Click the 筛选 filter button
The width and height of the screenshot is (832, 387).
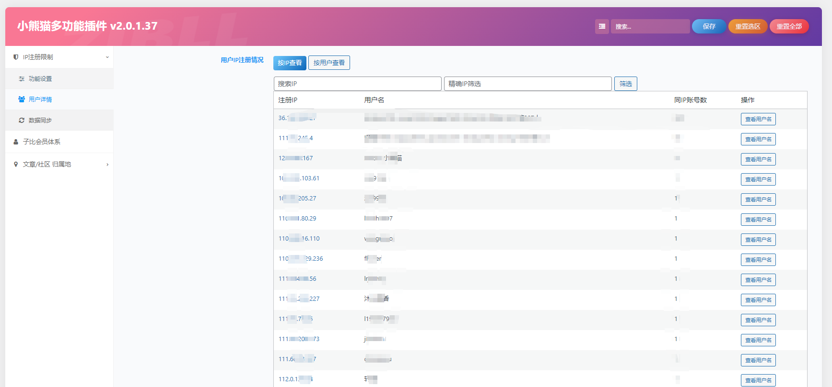point(625,84)
